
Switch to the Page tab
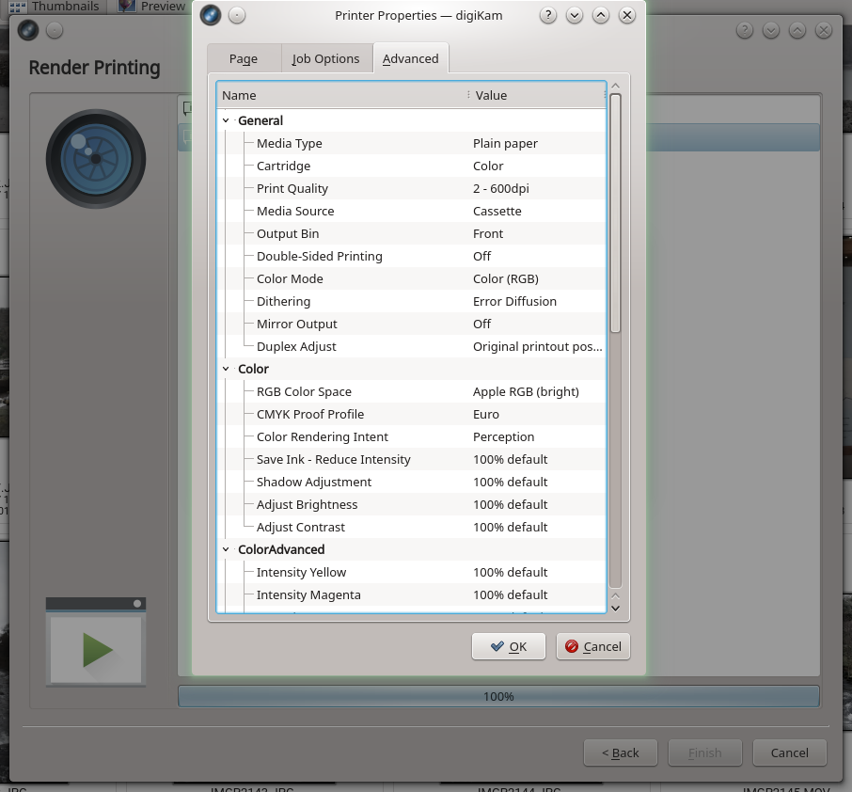coord(243,58)
